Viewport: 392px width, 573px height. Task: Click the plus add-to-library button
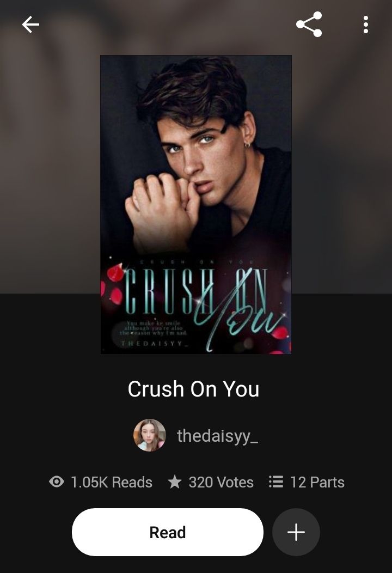[296, 532]
